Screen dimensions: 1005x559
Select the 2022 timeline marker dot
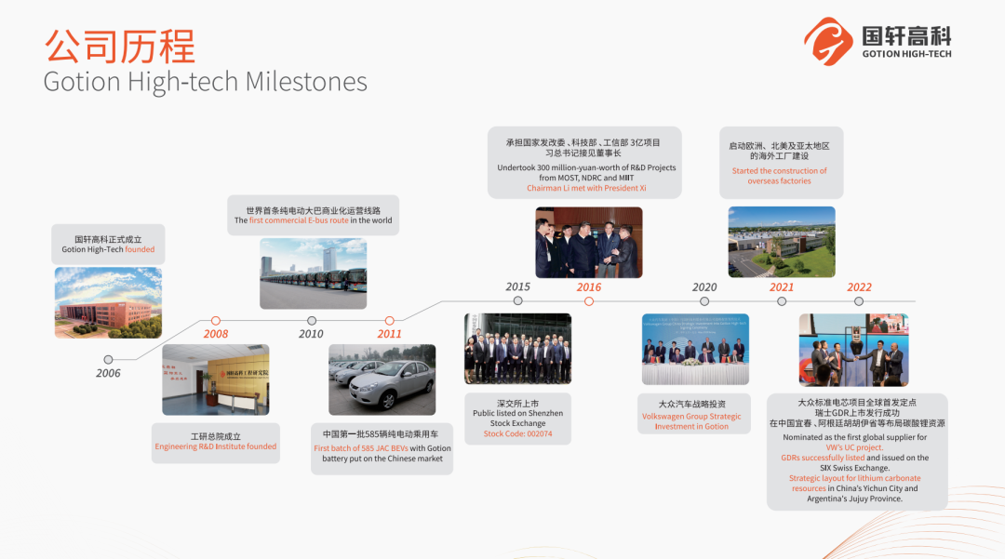coord(859,301)
